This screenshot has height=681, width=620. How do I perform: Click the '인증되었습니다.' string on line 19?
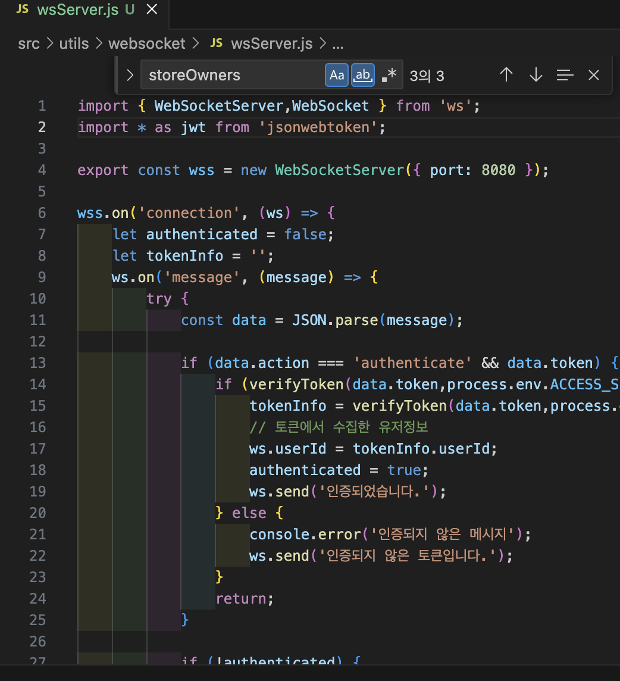point(374,491)
